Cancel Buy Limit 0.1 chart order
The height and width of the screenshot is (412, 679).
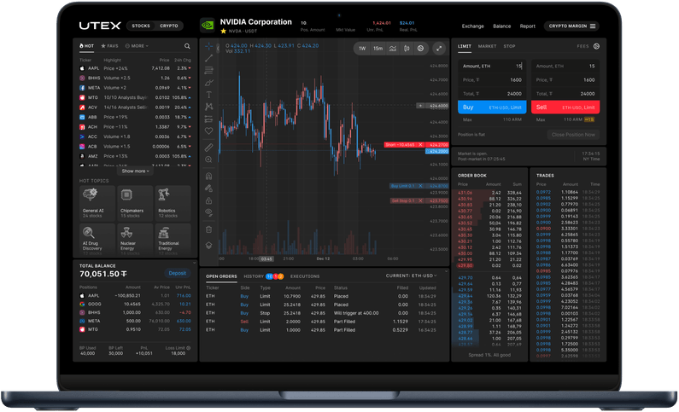[x=420, y=186]
